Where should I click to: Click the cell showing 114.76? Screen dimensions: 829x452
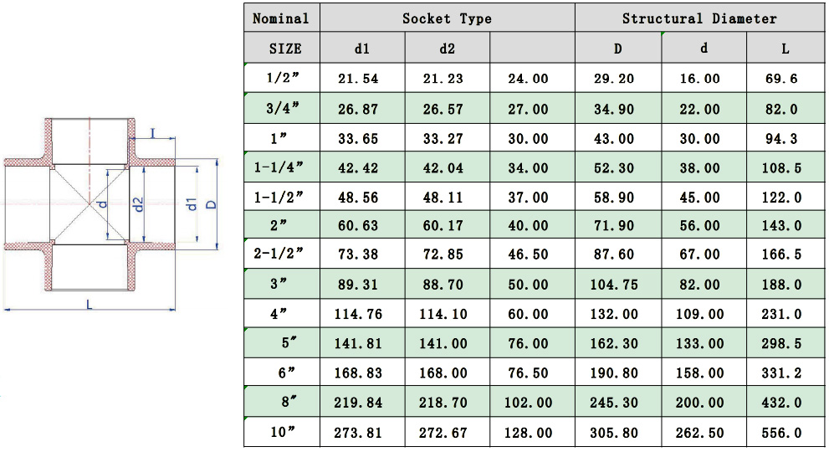point(362,315)
